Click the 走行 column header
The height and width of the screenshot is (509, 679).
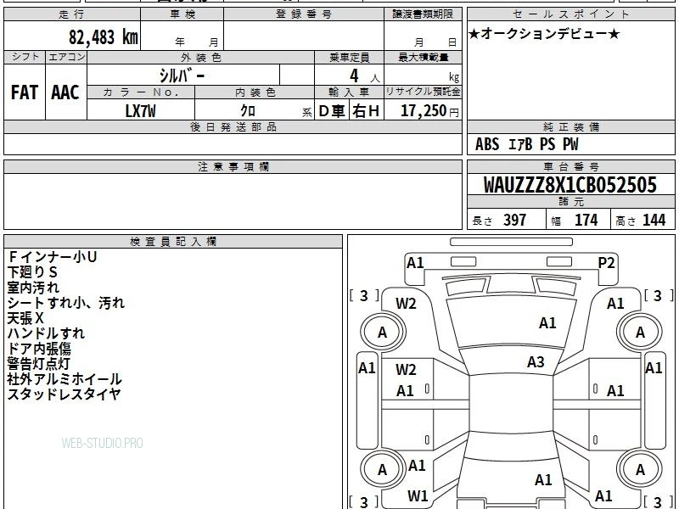(x=72, y=14)
